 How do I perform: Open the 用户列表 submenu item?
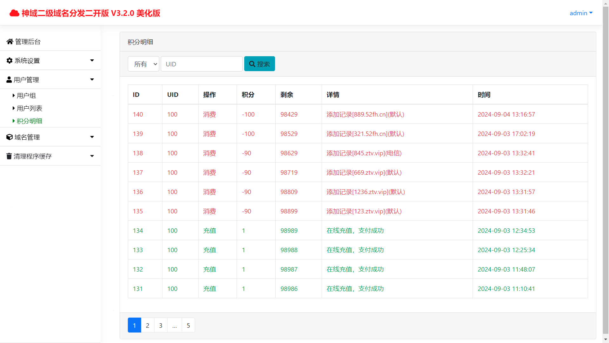click(x=29, y=108)
